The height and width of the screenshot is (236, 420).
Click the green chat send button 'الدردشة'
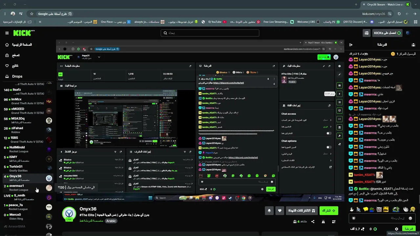[x=409, y=229]
